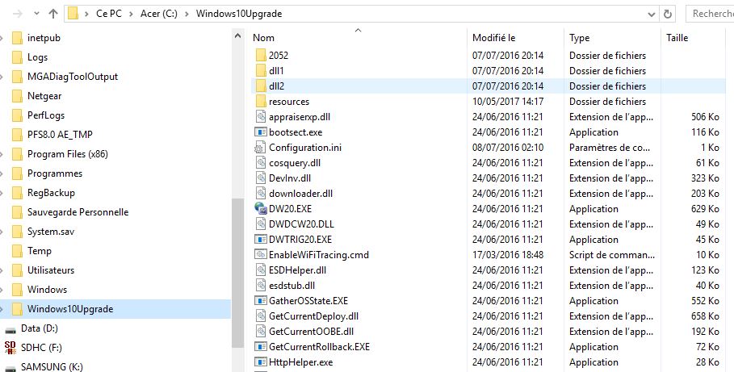The width and height of the screenshot is (734, 372).
Task: Select the dll2 folder icon
Action: (x=261, y=86)
